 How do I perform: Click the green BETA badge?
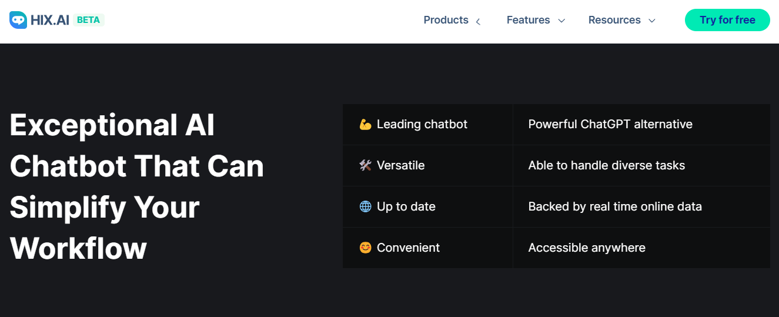(88, 20)
